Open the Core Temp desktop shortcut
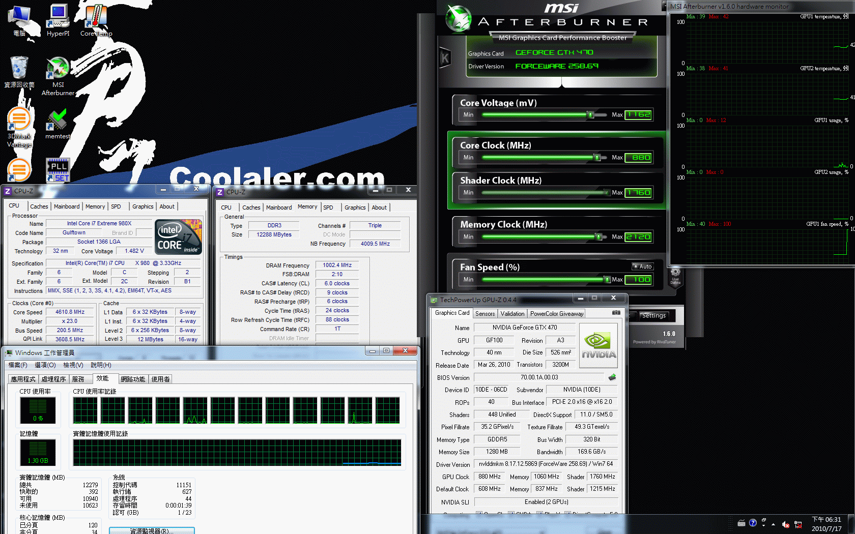Viewport: 855px width, 534px height. (x=96, y=21)
